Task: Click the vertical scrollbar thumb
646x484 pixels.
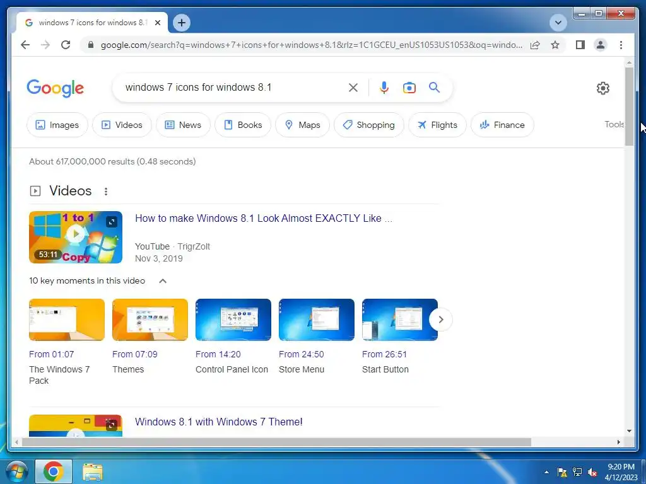Action: tap(629, 106)
